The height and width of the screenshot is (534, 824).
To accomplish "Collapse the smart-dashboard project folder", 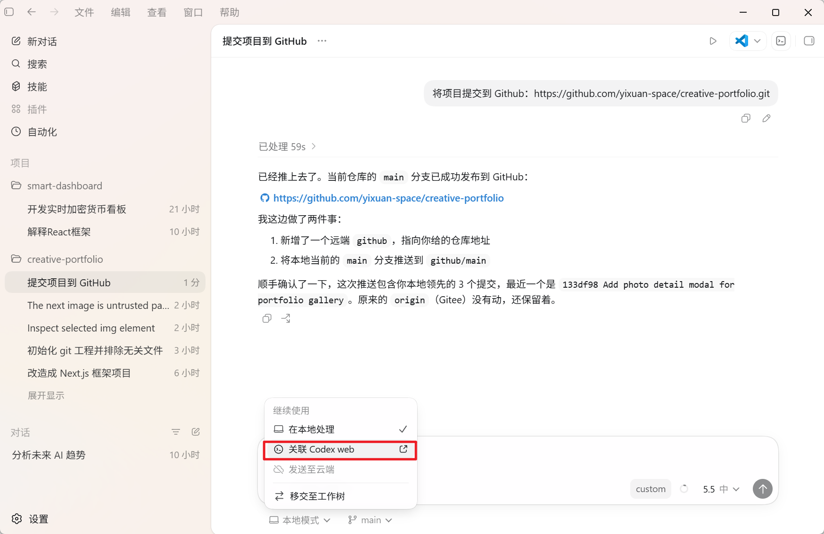I will pyautogui.click(x=105, y=186).
